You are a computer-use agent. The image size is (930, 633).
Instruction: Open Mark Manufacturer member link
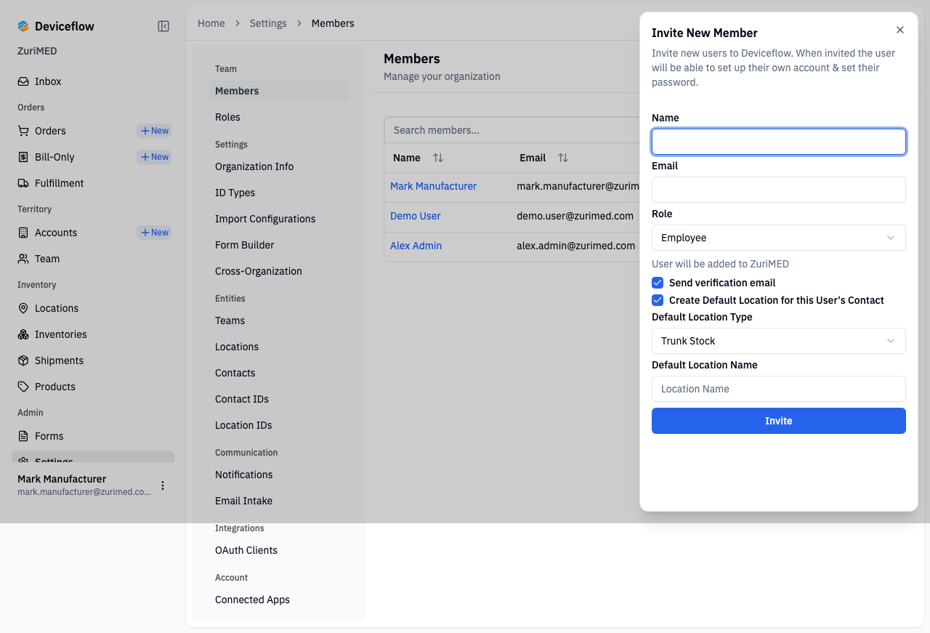(x=433, y=186)
